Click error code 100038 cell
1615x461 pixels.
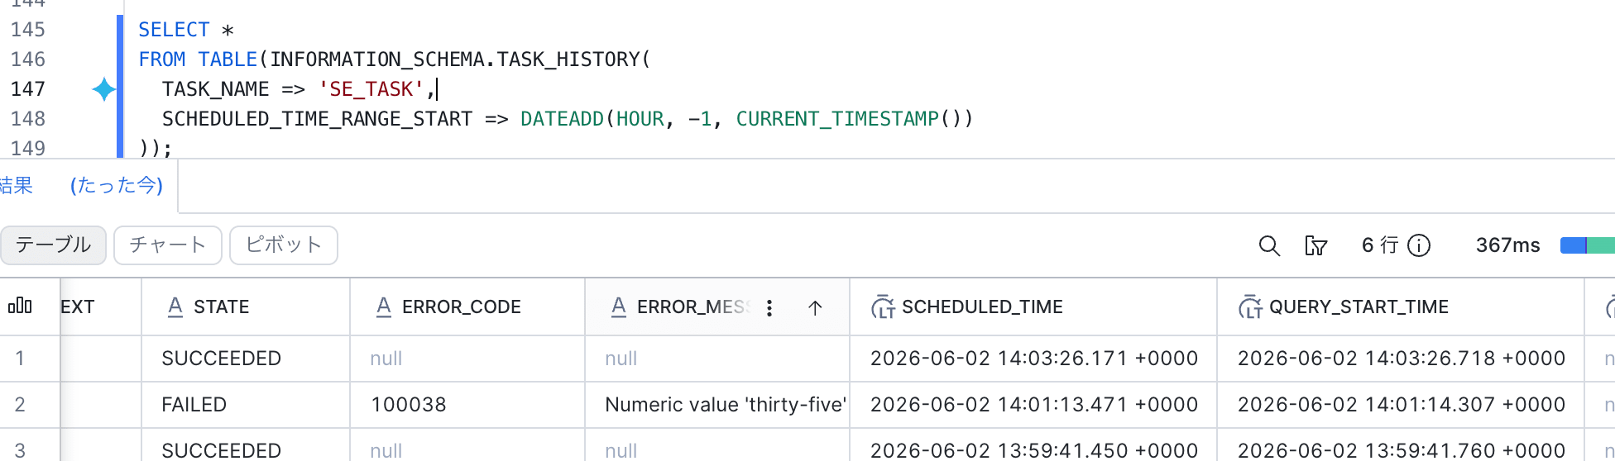[x=467, y=405]
